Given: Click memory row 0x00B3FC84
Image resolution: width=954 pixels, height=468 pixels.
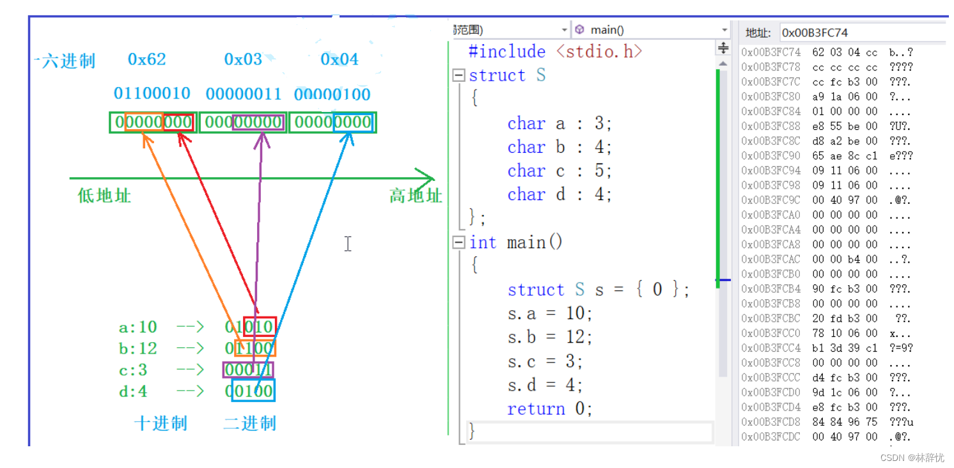Looking at the screenshot, I should click(x=827, y=111).
